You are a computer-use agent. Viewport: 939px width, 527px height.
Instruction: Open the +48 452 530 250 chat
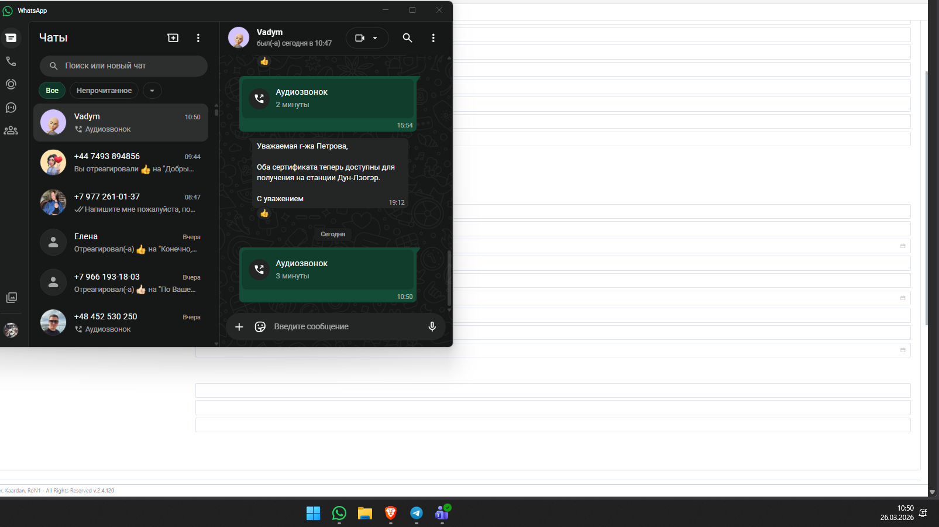[x=121, y=323]
